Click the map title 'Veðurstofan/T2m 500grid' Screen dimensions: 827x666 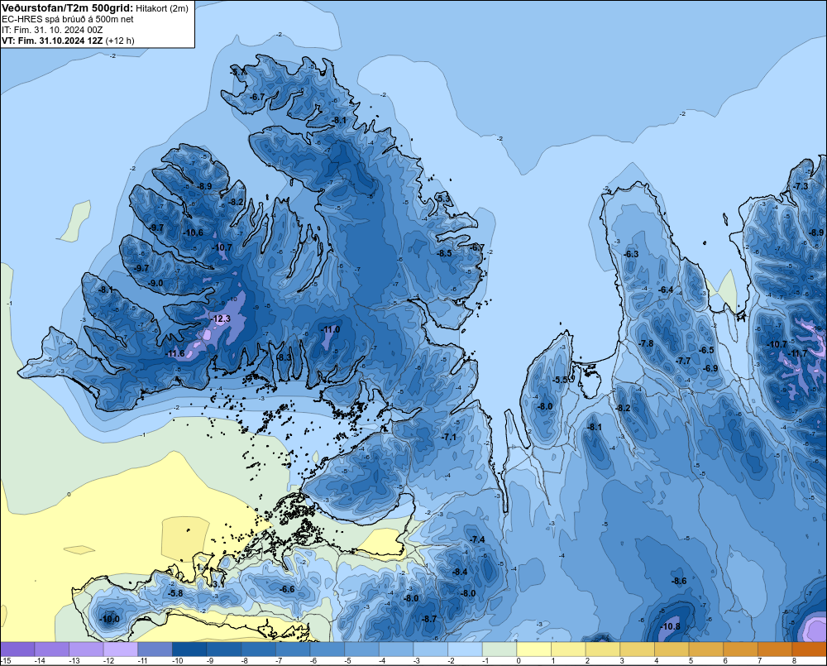point(68,7)
